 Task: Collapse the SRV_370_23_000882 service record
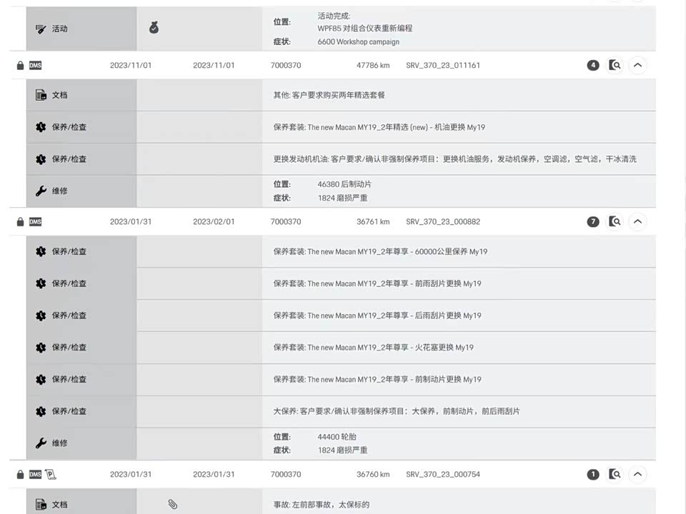[637, 221]
